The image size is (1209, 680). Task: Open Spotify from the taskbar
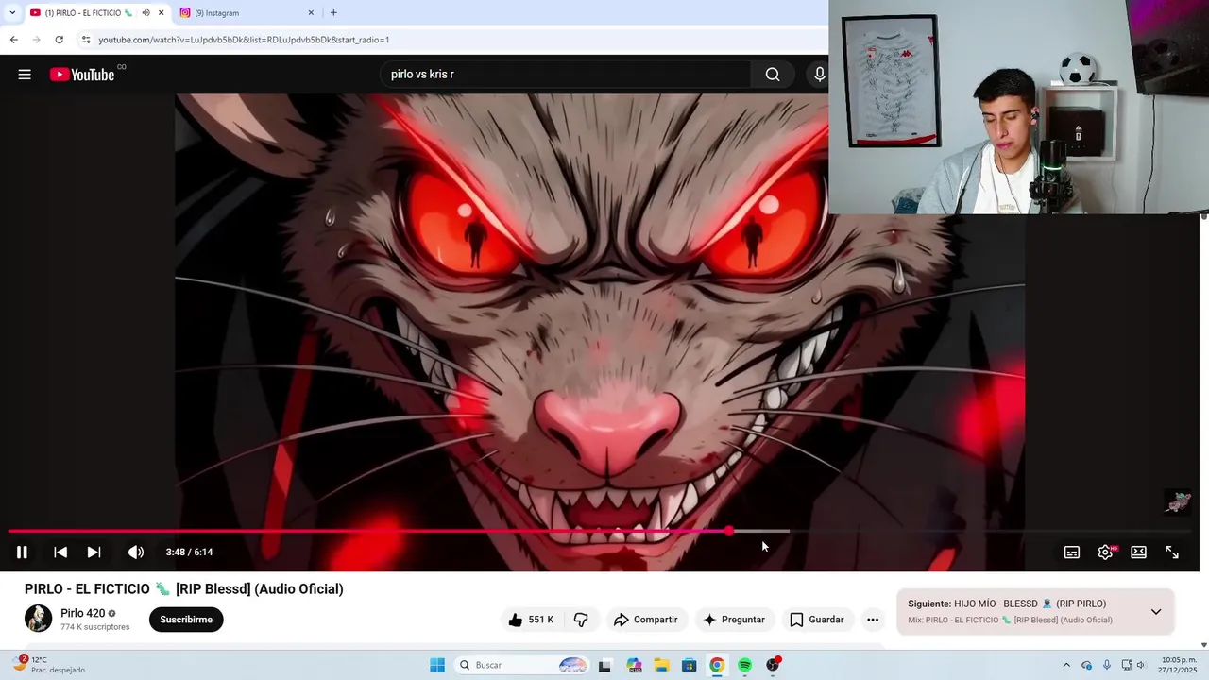(x=744, y=665)
